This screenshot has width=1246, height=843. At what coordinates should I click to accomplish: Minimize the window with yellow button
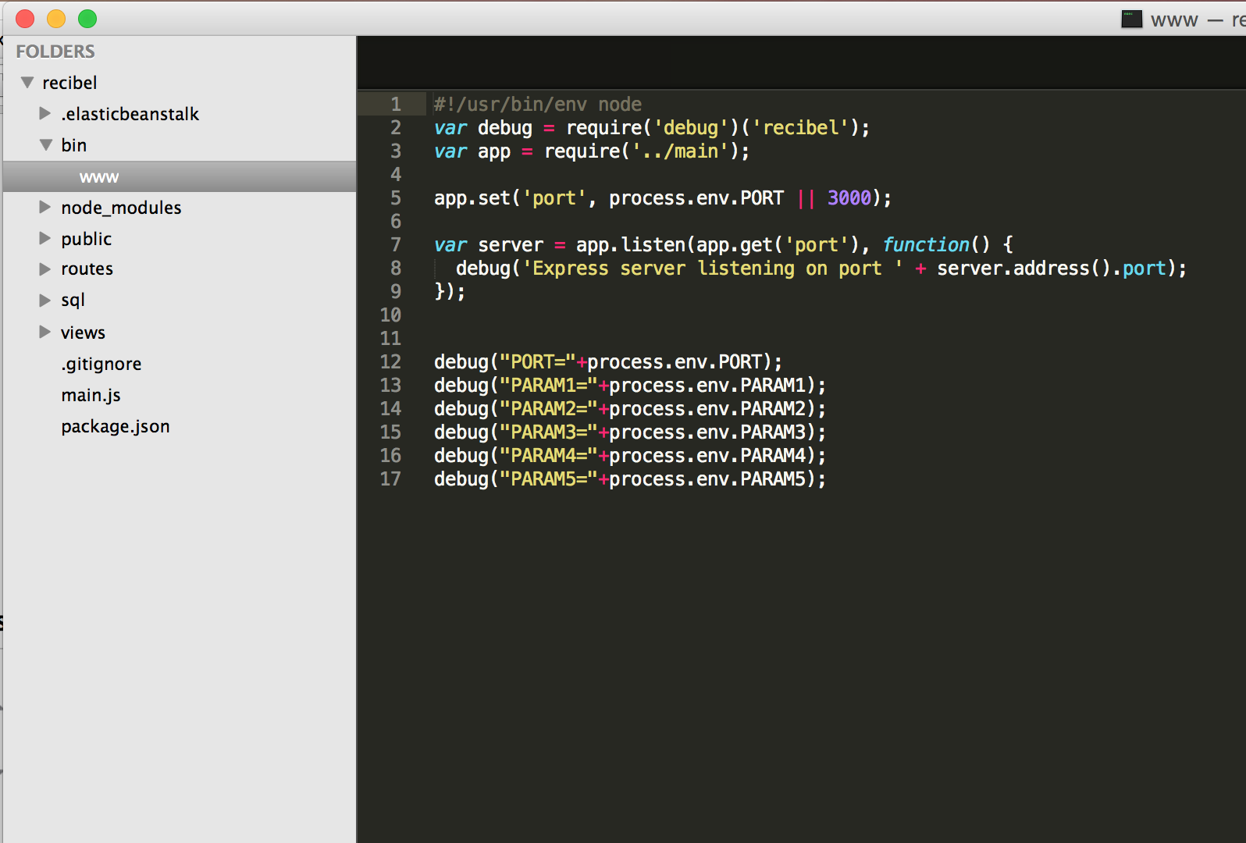click(x=56, y=19)
